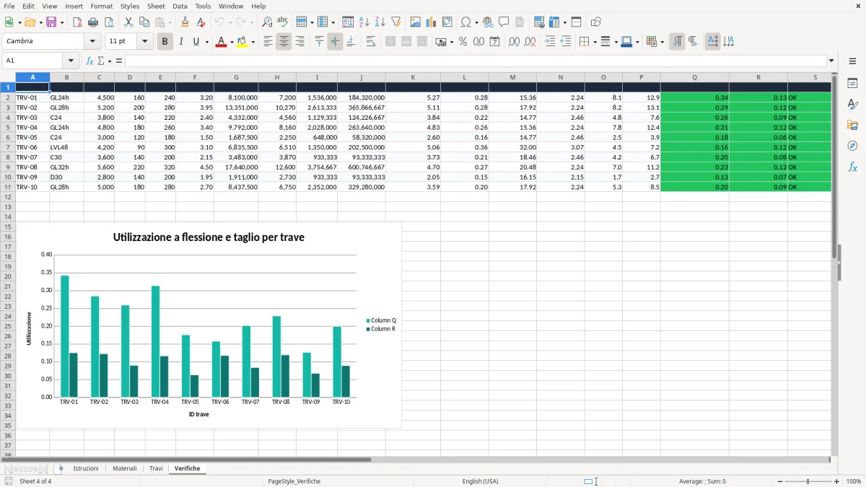This screenshot has height=487, width=866.
Task: Toggle Bold formatting
Action: (165, 42)
